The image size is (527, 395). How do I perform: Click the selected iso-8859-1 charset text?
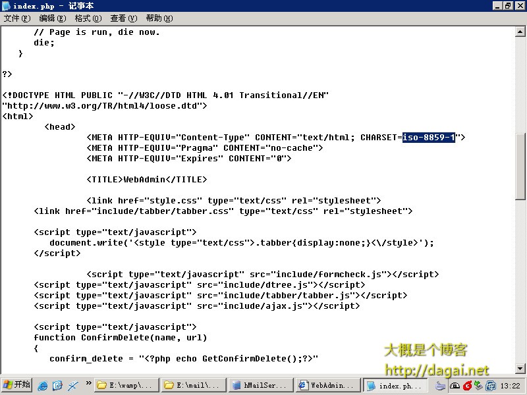(429, 138)
